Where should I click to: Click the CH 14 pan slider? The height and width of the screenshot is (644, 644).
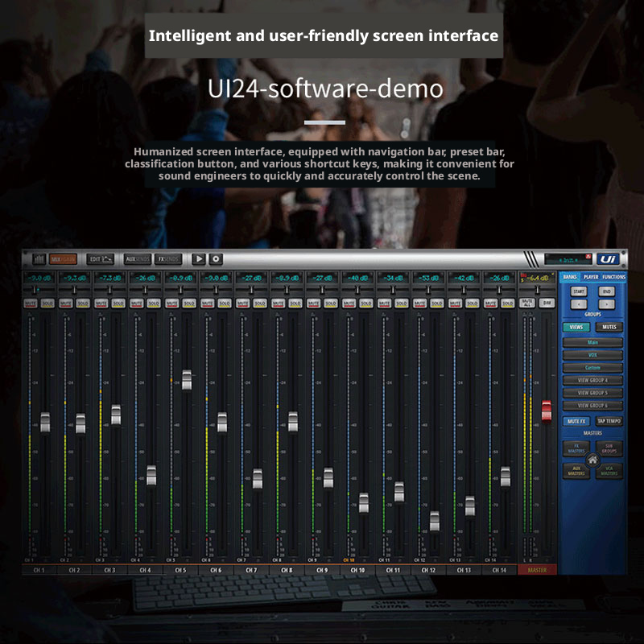499,290
